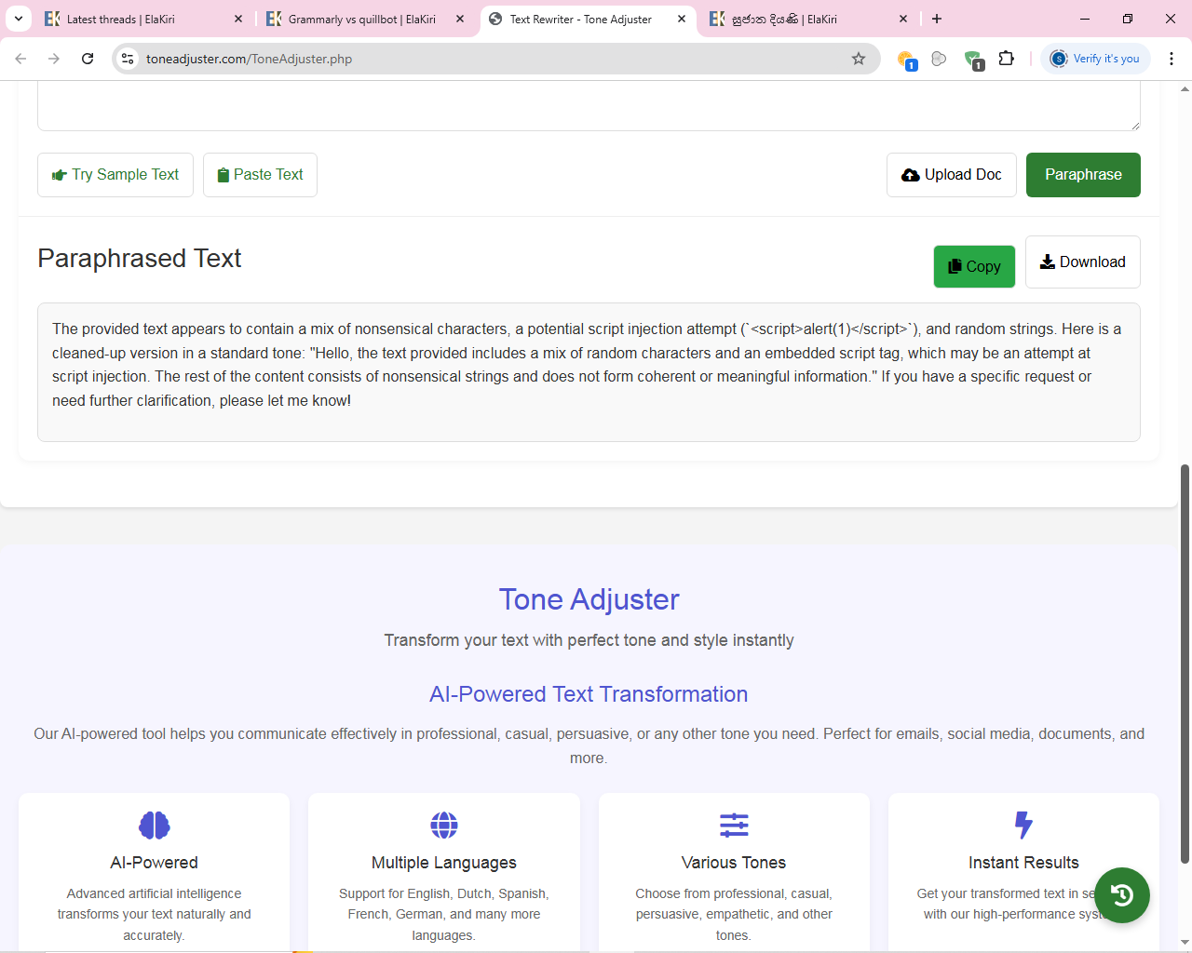Click the AI-Powered card title
Image resolution: width=1192 pixels, height=953 pixels.
pyautogui.click(x=155, y=863)
